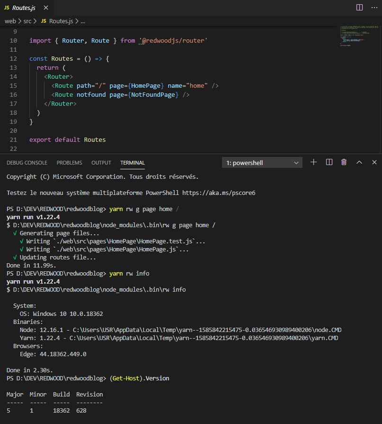Open the 'src' breadcrumb dropdown
The height and width of the screenshot is (424, 382).
(x=27, y=21)
